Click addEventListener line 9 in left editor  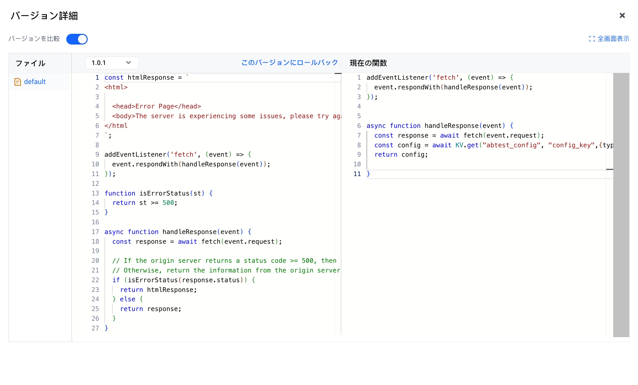178,154
